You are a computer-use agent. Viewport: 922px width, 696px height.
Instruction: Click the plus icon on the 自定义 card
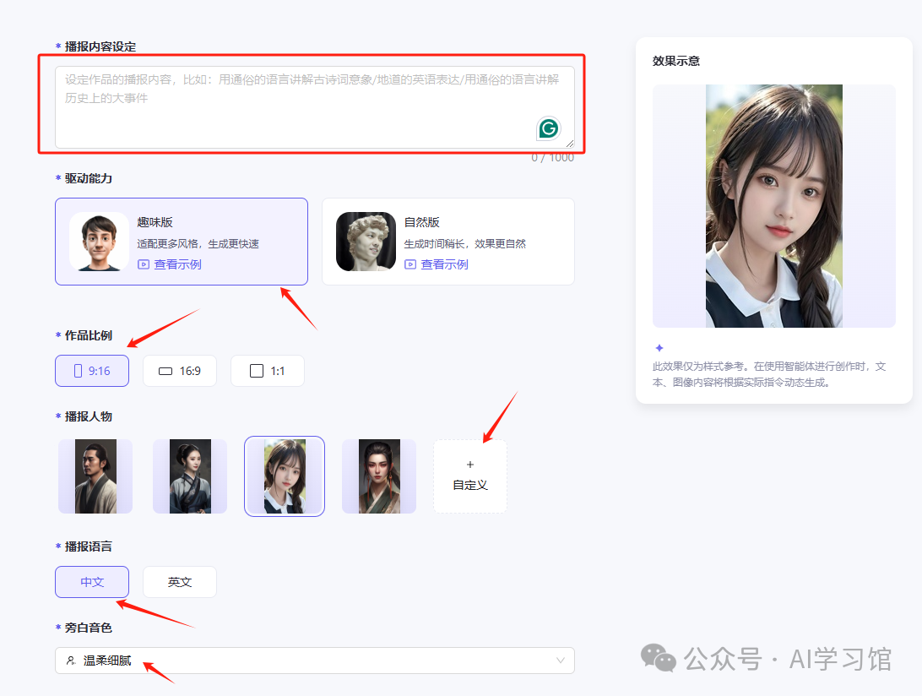tap(469, 464)
